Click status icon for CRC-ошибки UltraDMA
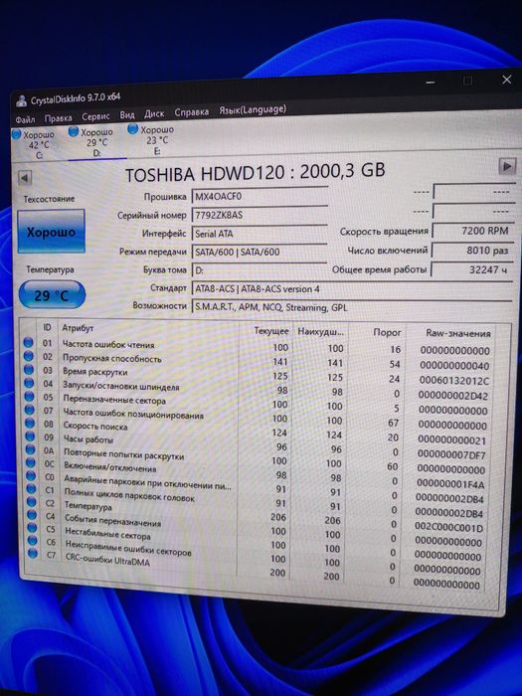The height and width of the screenshot is (696, 522). point(33,553)
